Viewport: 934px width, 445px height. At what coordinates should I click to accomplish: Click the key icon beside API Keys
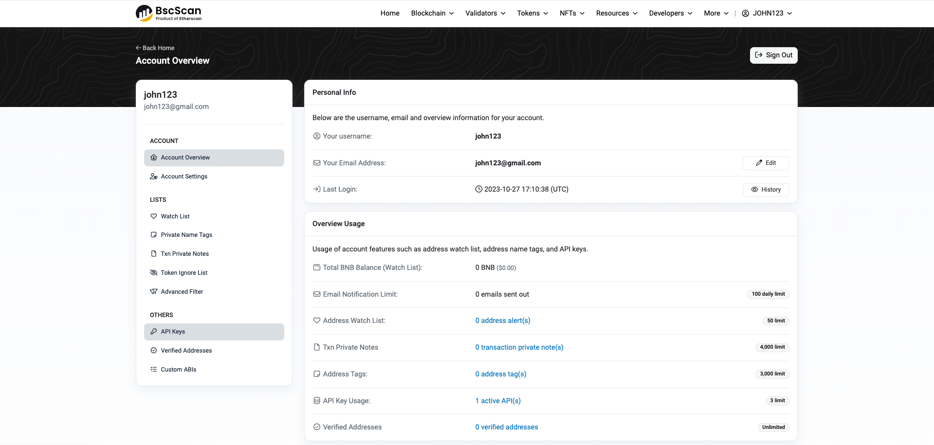(154, 332)
